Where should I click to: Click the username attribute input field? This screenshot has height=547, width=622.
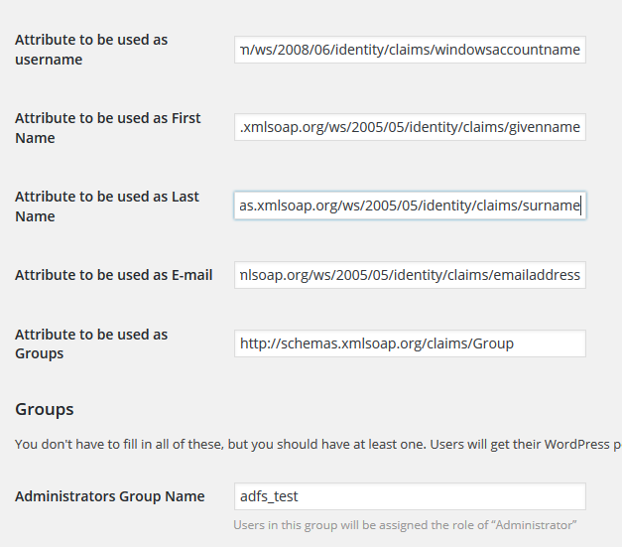tap(410, 50)
